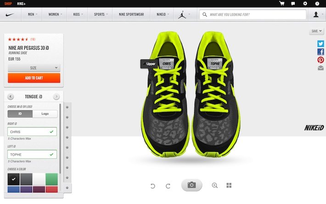
Task: Open the help question mark icon
Action: click(317, 4)
